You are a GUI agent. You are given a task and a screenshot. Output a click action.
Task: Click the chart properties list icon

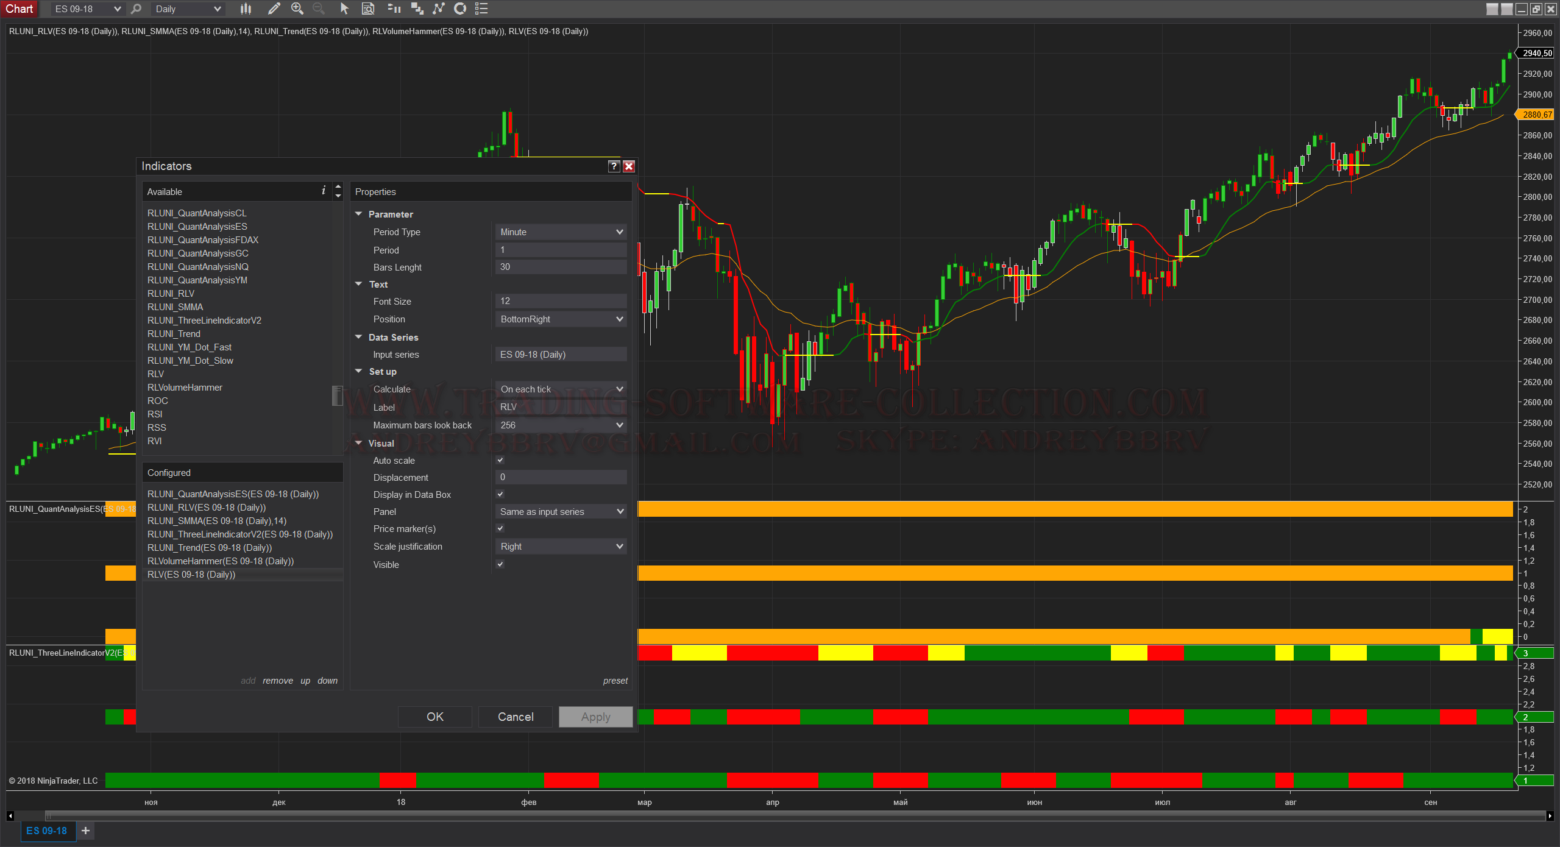(x=481, y=9)
